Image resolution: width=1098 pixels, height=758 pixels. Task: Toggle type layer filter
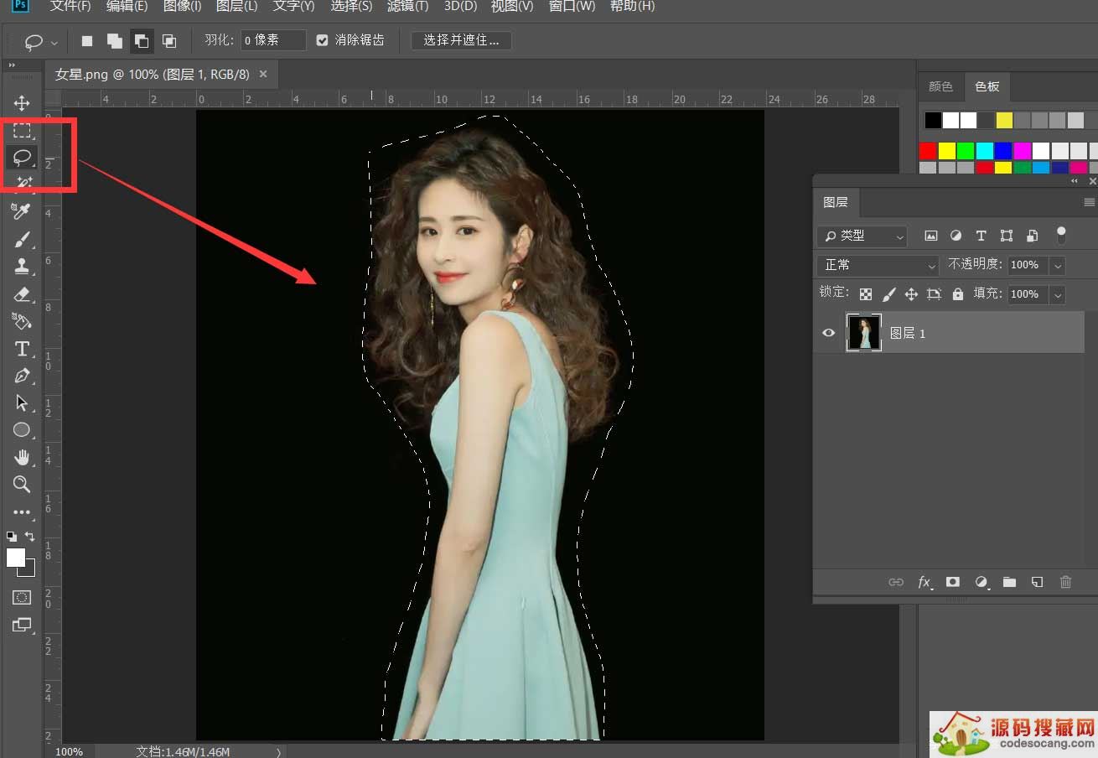click(x=981, y=236)
